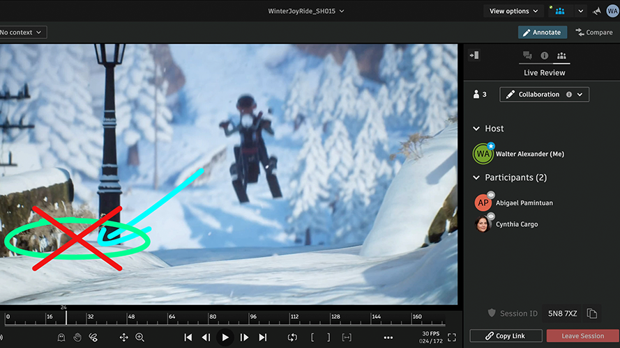Toggle the annotation visibility icon
620x348 pixels.
[x=93, y=338]
